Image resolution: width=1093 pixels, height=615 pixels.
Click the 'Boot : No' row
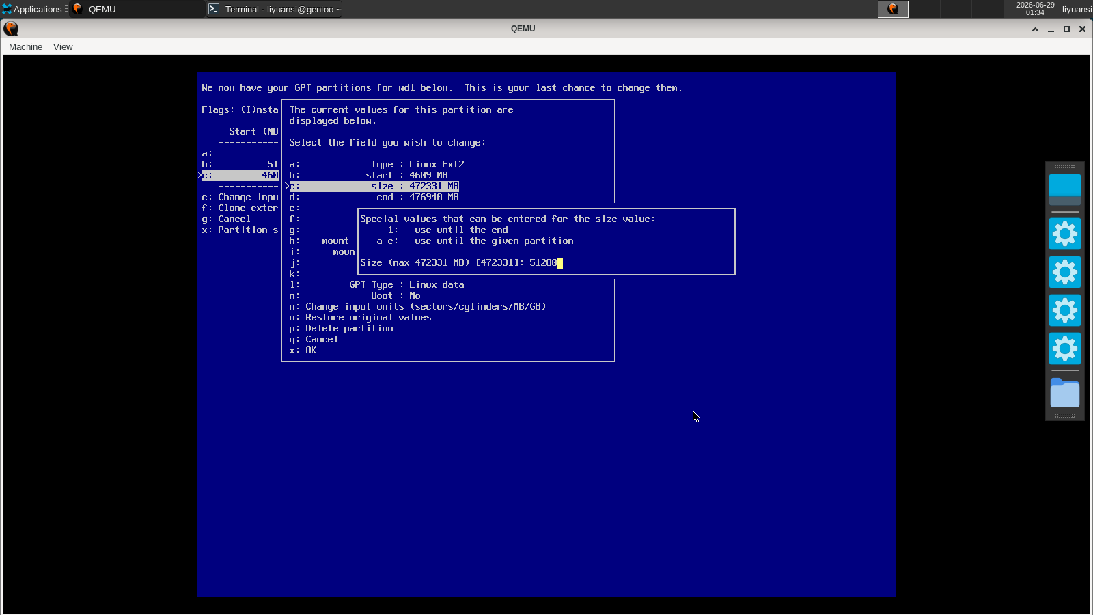[x=355, y=295]
